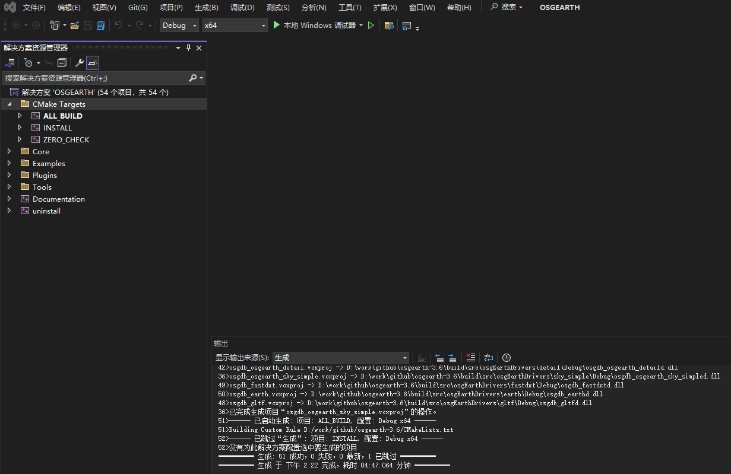Screen dimensions: 731x474
Task: Expand the Core folder
Action: (9, 151)
